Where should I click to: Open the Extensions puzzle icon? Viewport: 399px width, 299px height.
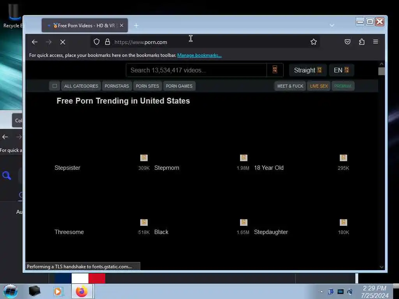[x=362, y=42]
